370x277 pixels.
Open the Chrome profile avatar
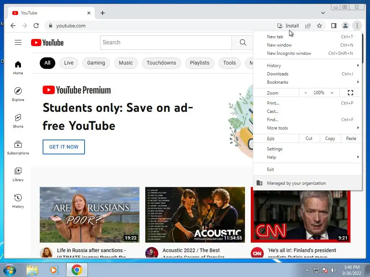click(345, 26)
